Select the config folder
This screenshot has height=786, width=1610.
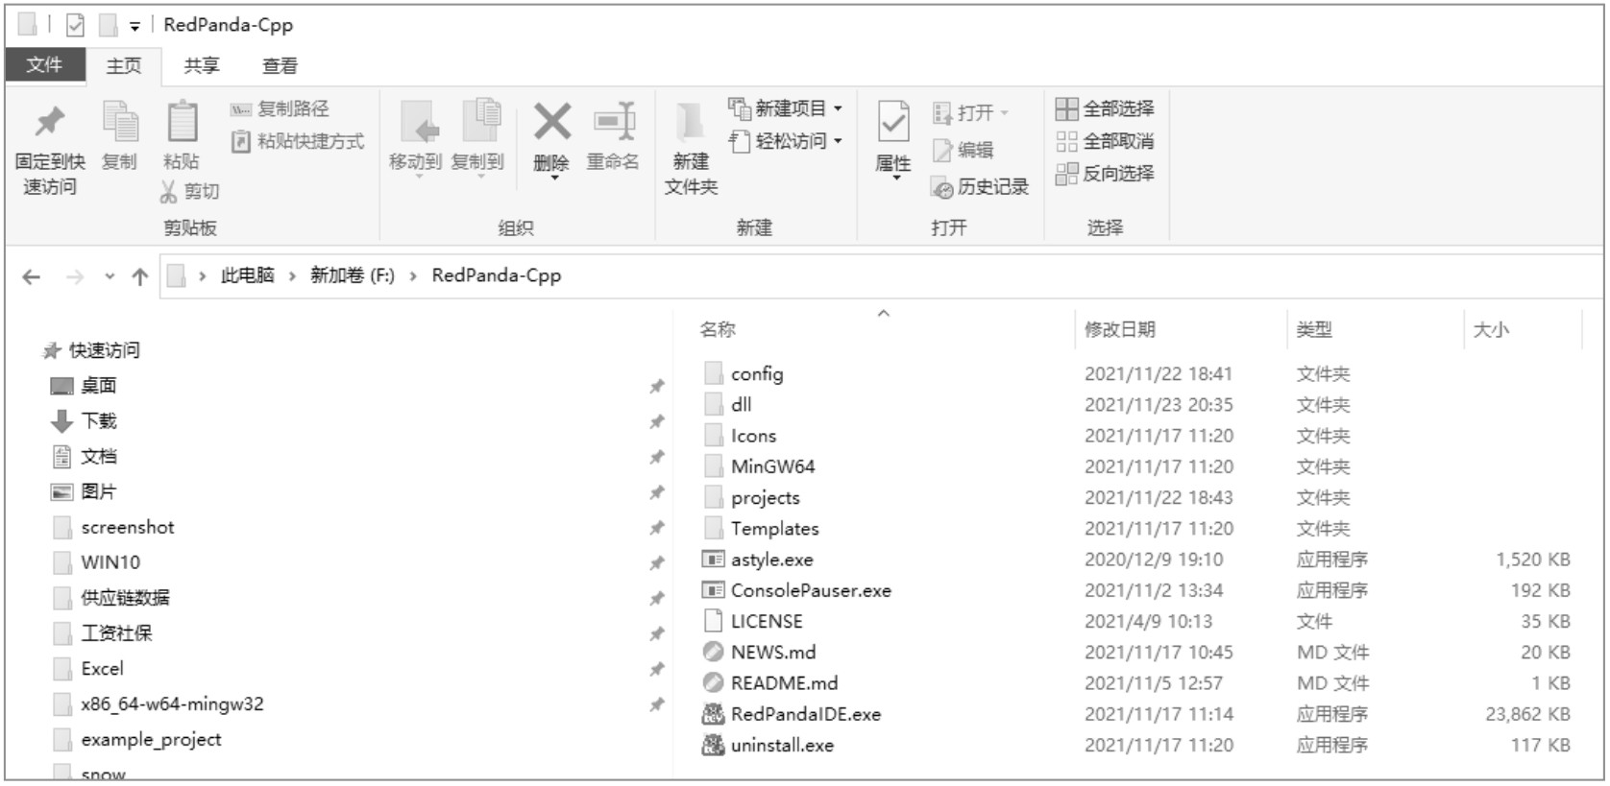(744, 373)
